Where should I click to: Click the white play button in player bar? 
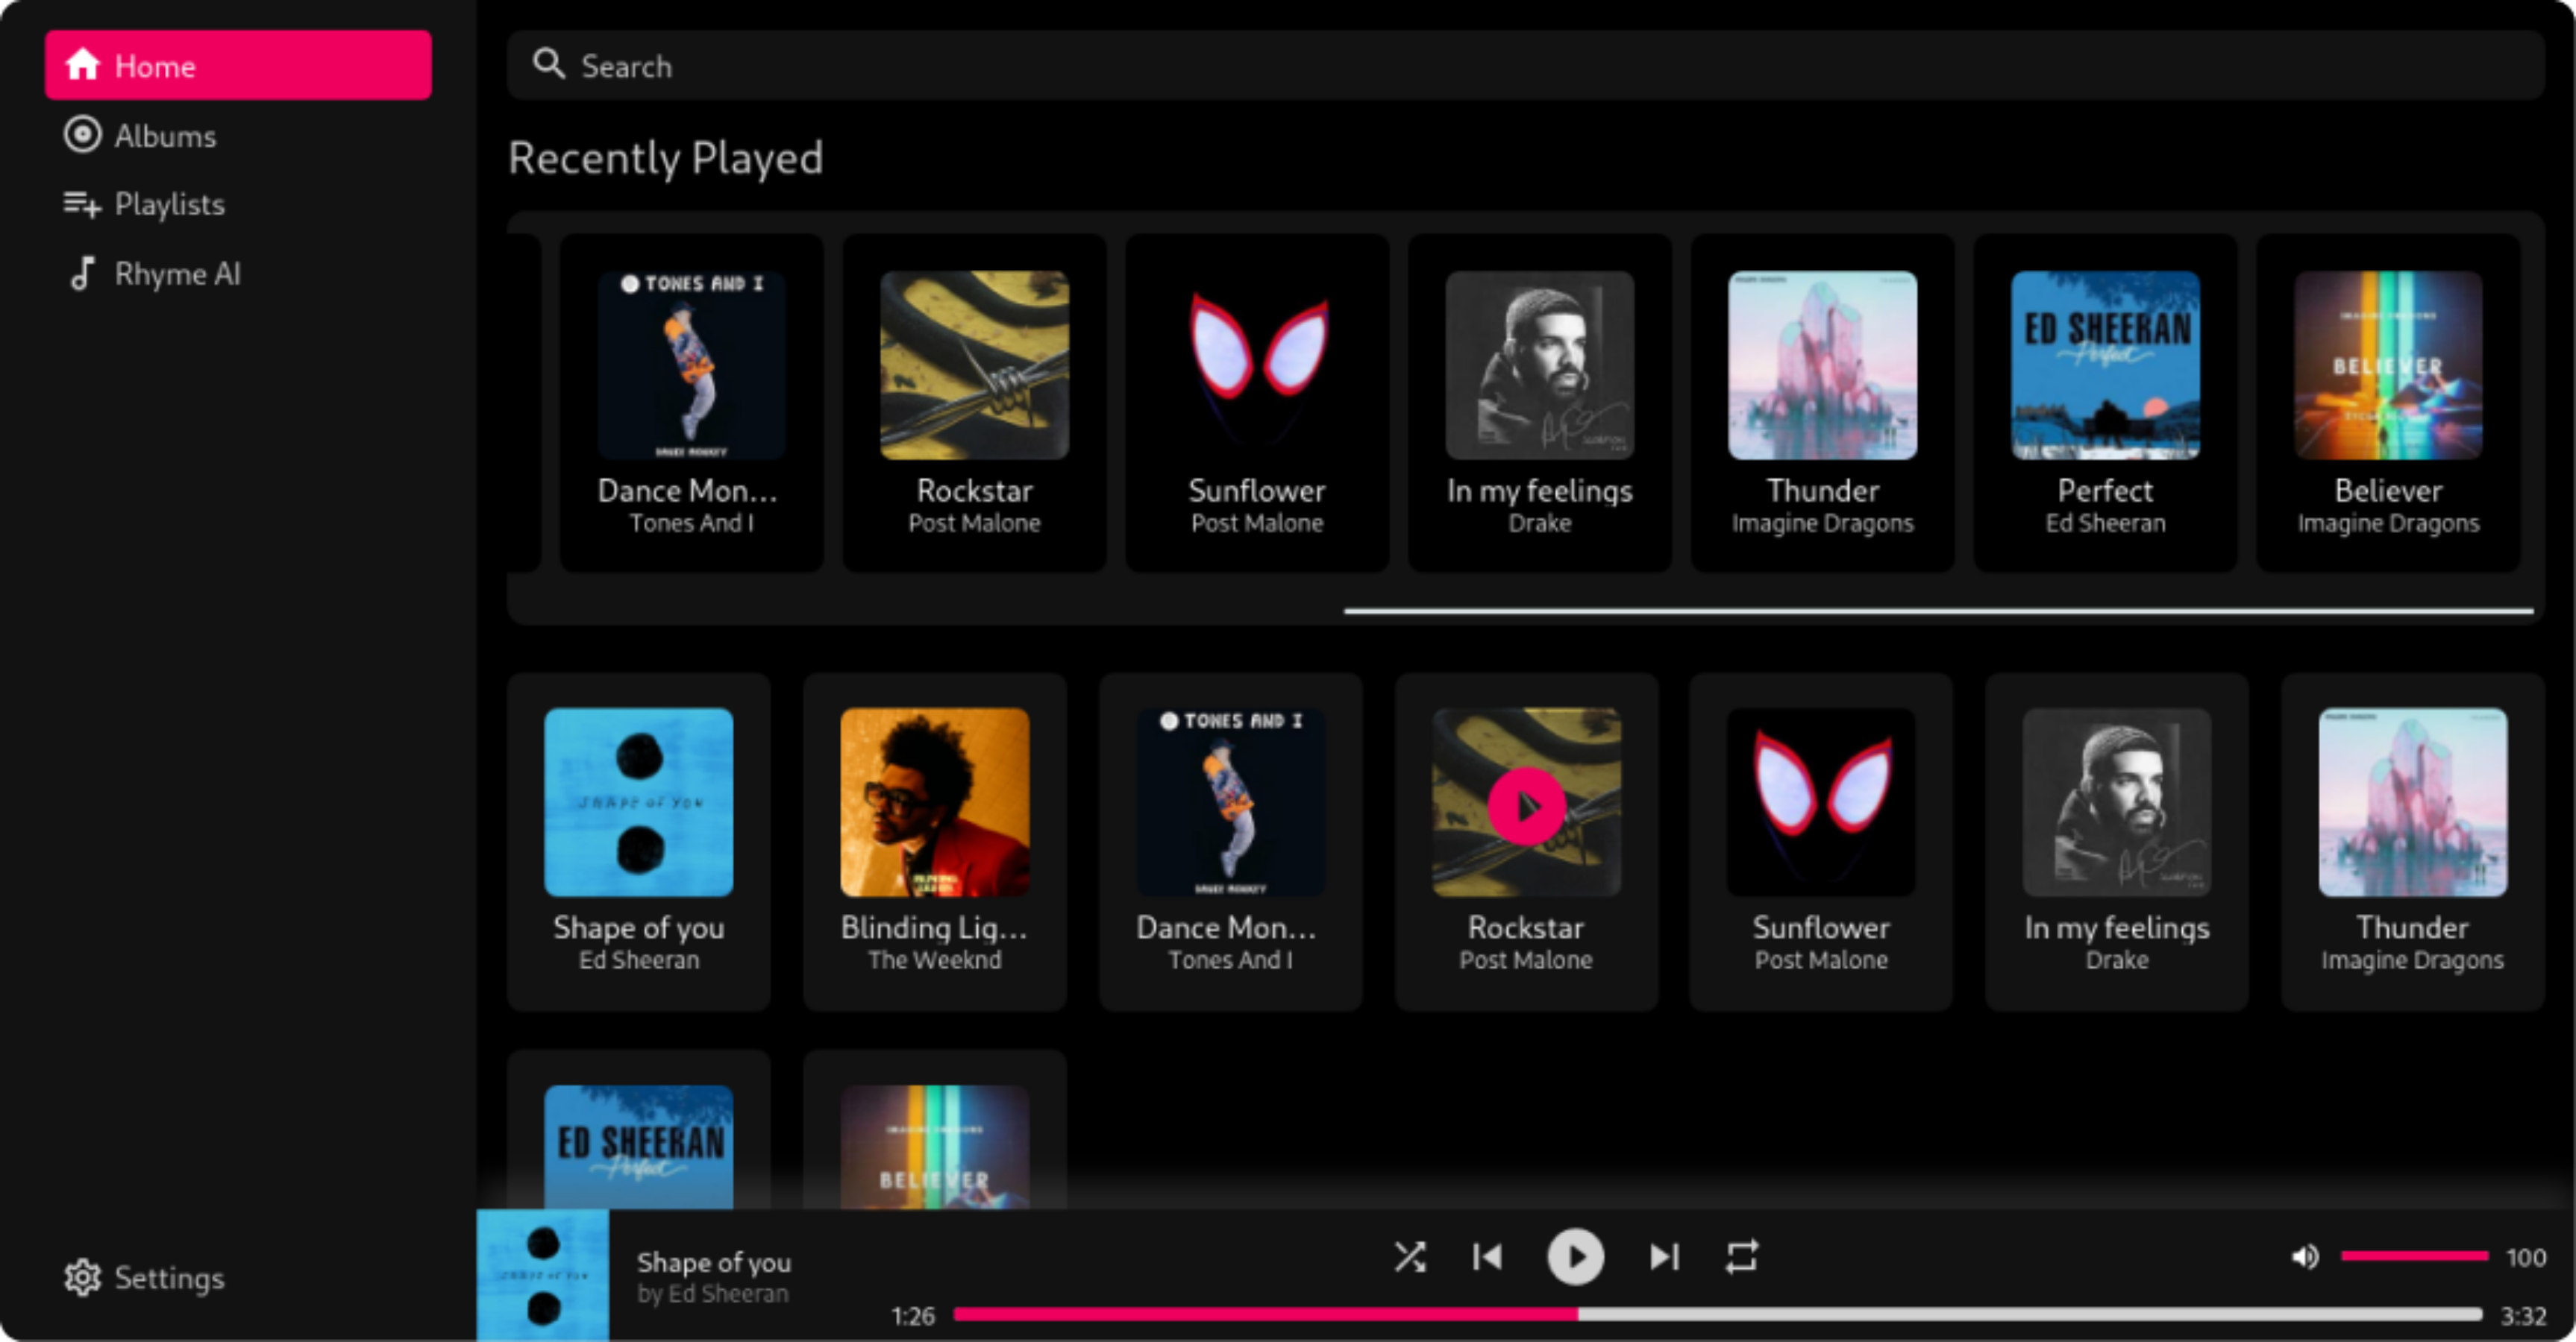pyautogui.click(x=1575, y=1257)
